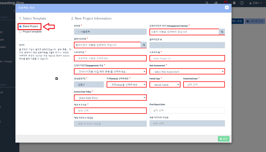Click the client name search magnifier icon
Image resolution: width=266 pixels, height=152 pixels.
pos(144,45)
